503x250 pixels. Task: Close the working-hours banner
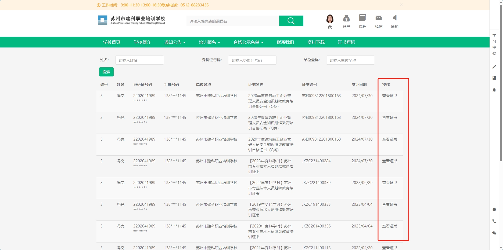[x=401, y=5]
